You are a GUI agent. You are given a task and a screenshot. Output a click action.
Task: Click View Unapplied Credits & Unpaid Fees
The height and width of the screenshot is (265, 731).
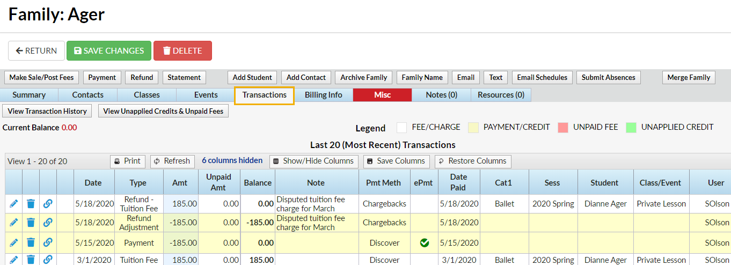pos(164,111)
